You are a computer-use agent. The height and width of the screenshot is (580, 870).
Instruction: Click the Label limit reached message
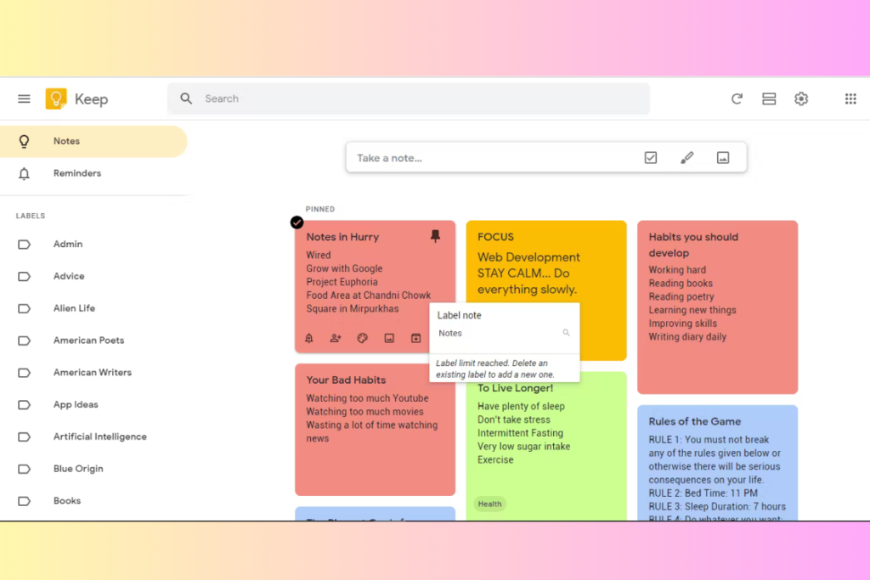click(495, 369)
